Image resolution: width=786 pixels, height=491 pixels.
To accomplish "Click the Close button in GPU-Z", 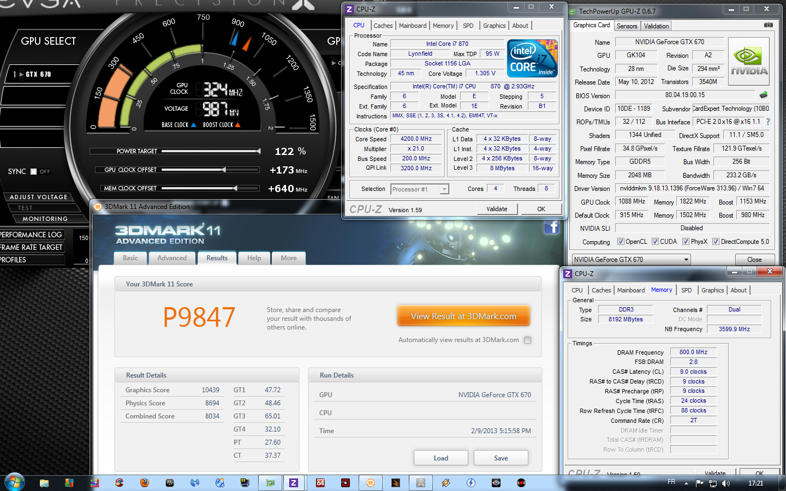I will click(x=754, y=260).
